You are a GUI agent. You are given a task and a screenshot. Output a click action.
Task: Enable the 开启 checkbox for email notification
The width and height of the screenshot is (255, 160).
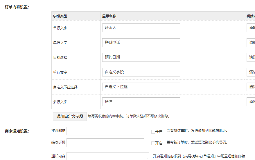click(x=153, y=132)
